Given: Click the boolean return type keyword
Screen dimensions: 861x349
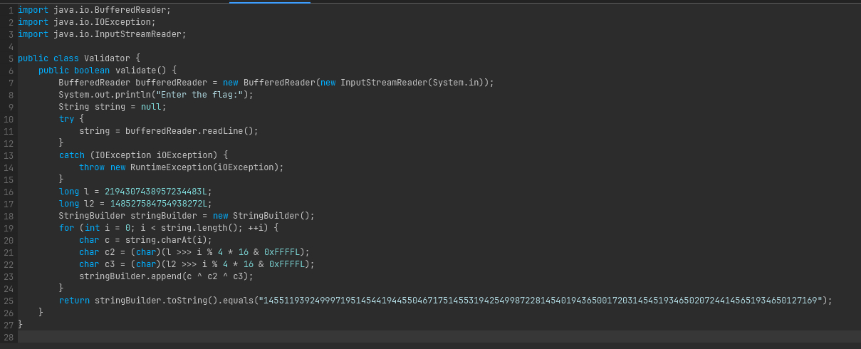Looking at the screenshot, I should pyautogui.click(x=92, y=71).
